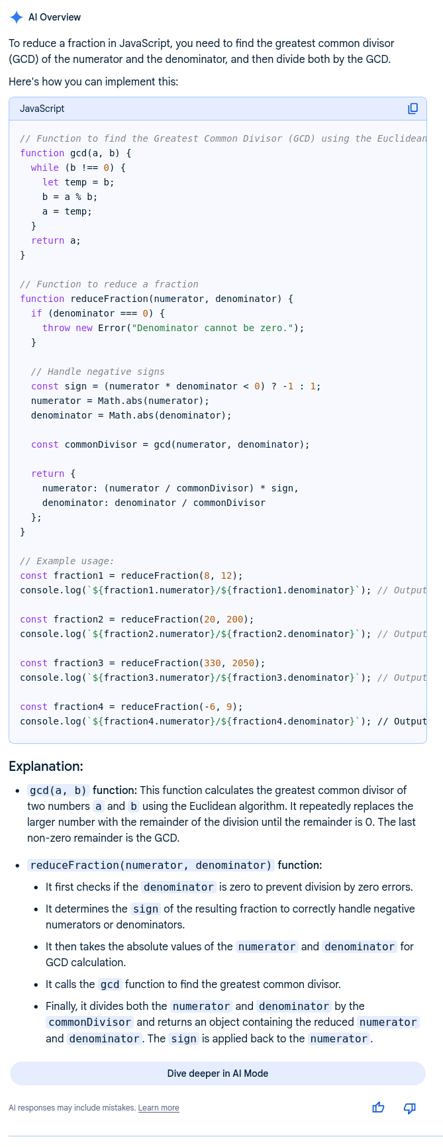Click the Explanation heading
Screen dimensions: 443x1147
(x=46, y=766)
